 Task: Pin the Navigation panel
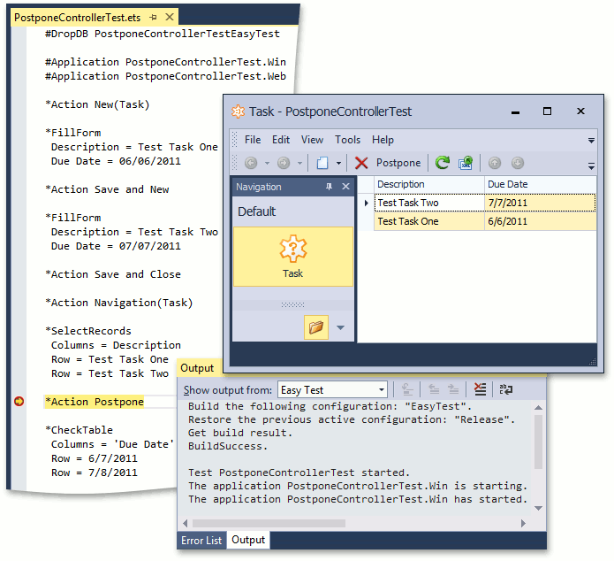[x=329, y=187]
